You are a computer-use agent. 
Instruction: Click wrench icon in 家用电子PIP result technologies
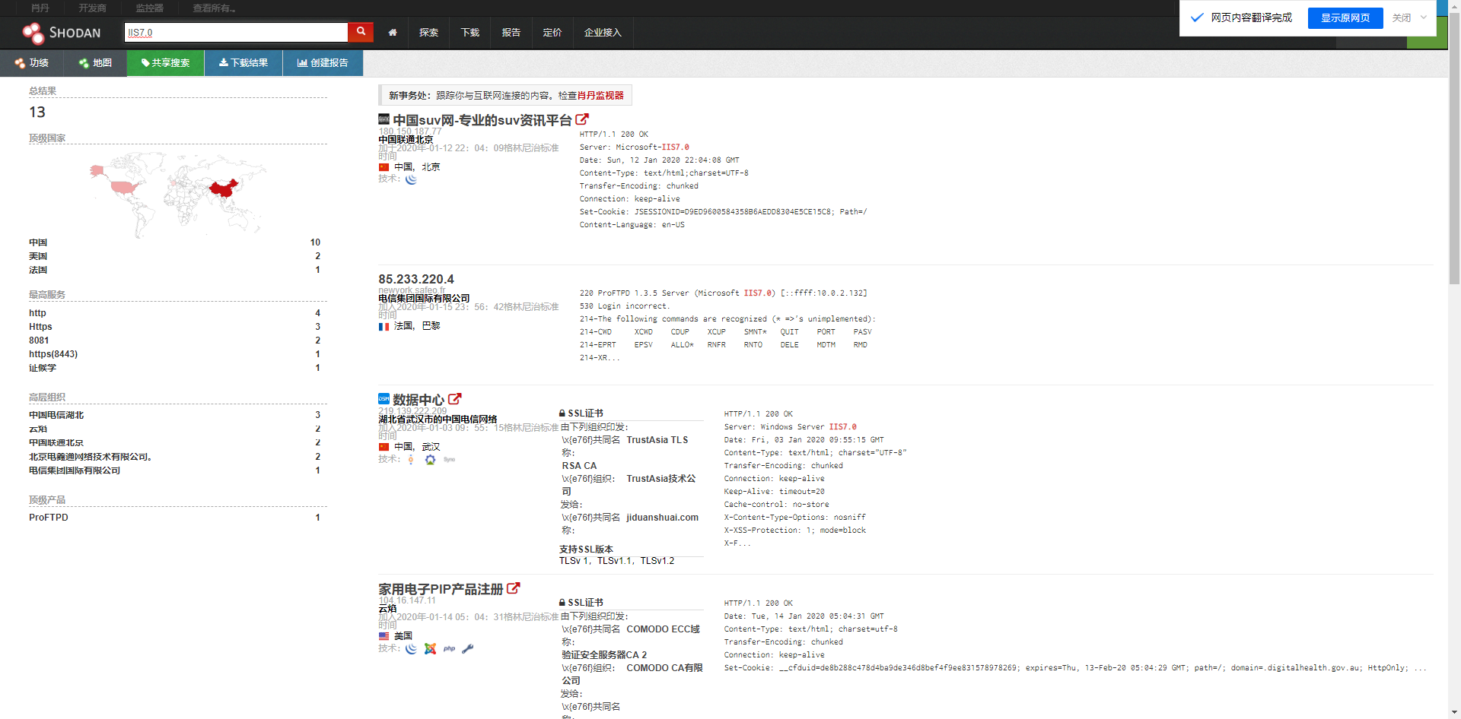point(468,649)
